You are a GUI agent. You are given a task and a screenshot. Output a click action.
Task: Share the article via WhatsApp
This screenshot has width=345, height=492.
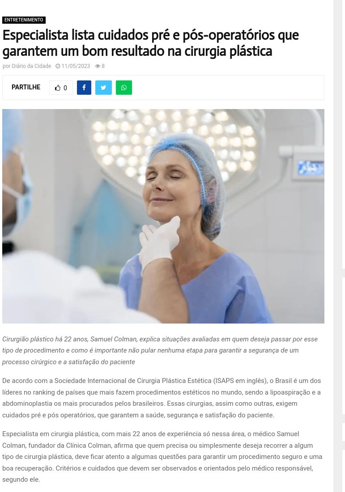(124, 88)
